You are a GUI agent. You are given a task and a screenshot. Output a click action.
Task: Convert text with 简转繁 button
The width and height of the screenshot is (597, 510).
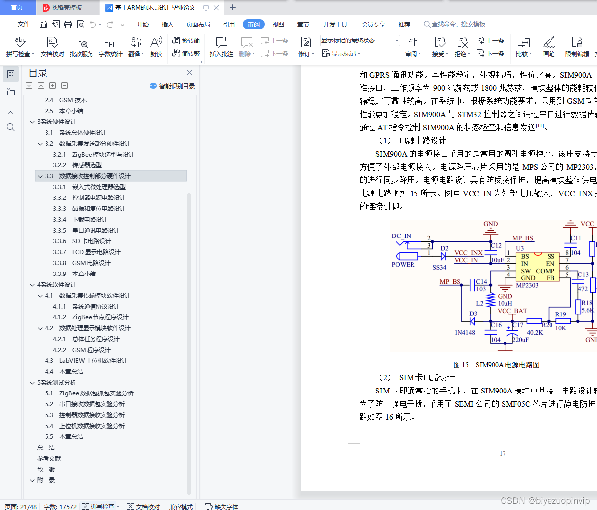click(186, 54)
